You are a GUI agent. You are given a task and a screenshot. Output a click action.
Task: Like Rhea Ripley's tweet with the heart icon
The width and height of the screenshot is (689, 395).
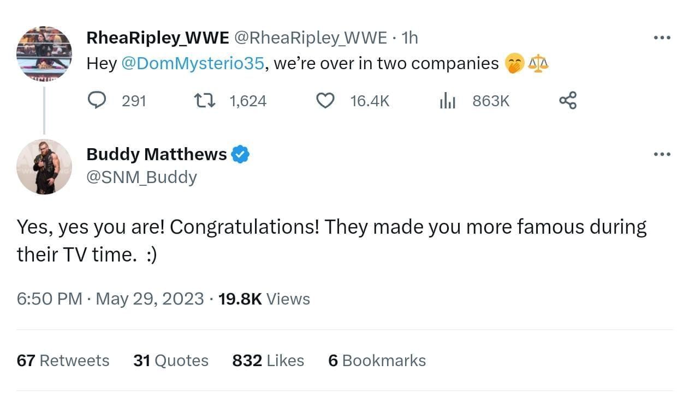point(325,100)
